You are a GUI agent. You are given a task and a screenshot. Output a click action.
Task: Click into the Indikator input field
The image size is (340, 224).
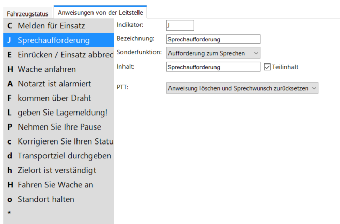pyautogui.click(x=180, y=25)
